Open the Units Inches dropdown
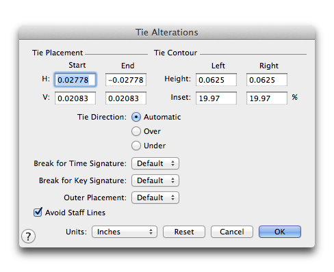Viewport: 334px width, 272px height. tap(125, 232)
